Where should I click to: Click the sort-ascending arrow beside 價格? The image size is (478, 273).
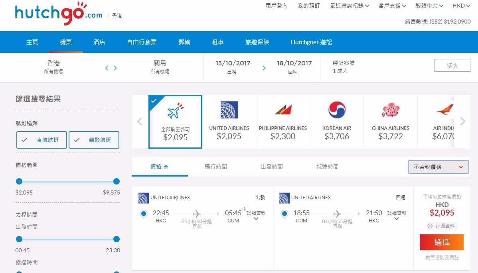click(166, 167)
